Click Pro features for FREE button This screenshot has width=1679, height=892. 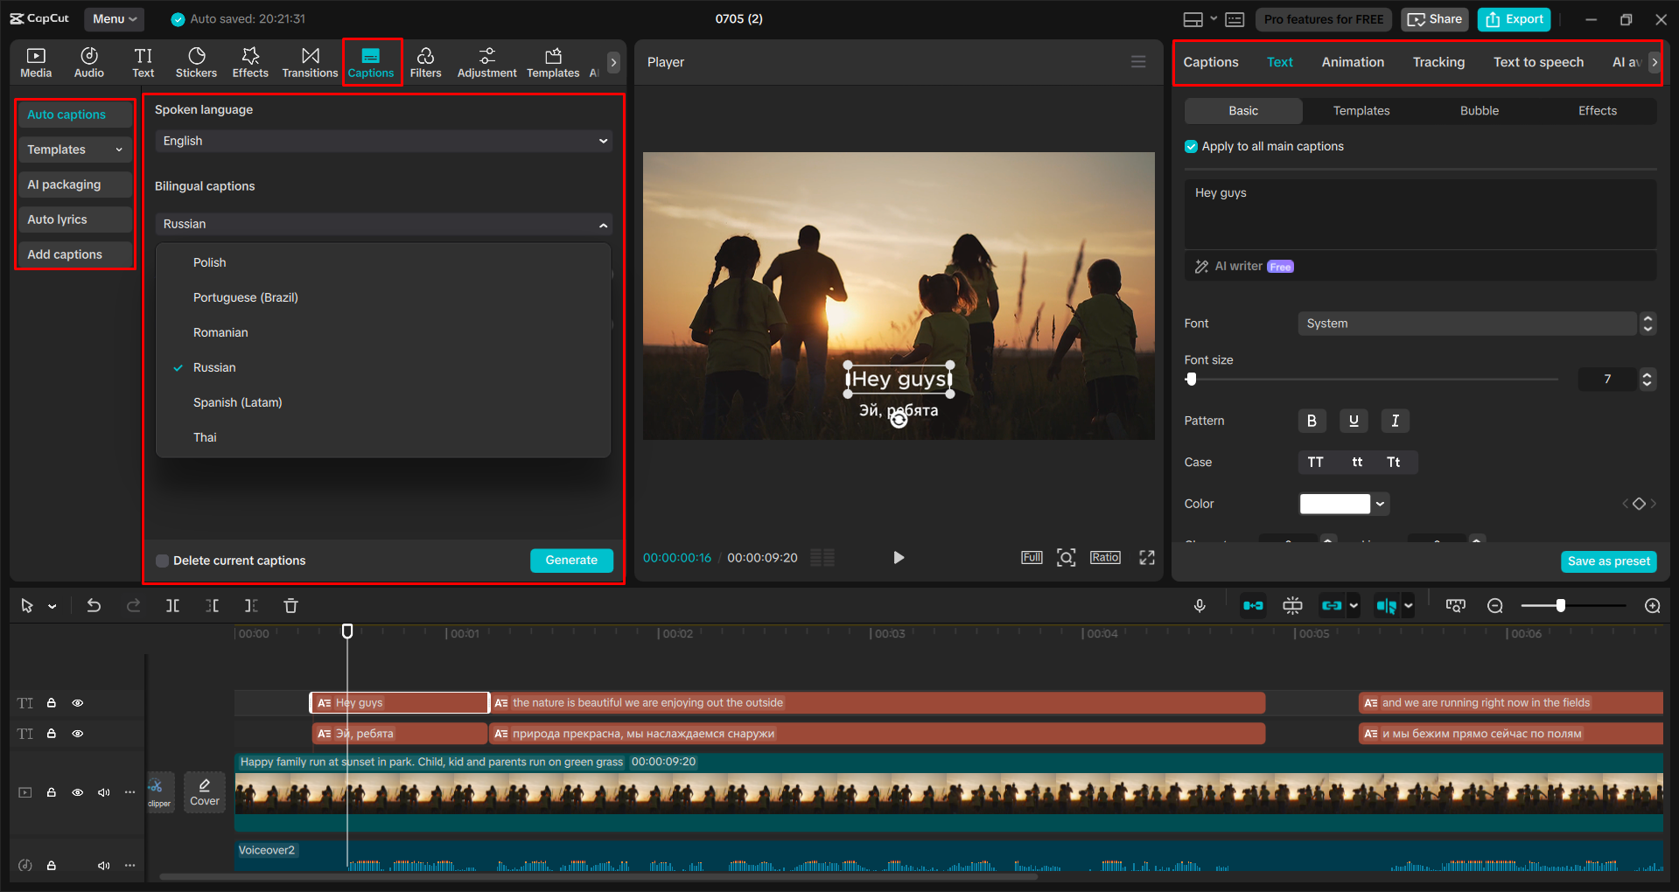[x=1323, y=19]
